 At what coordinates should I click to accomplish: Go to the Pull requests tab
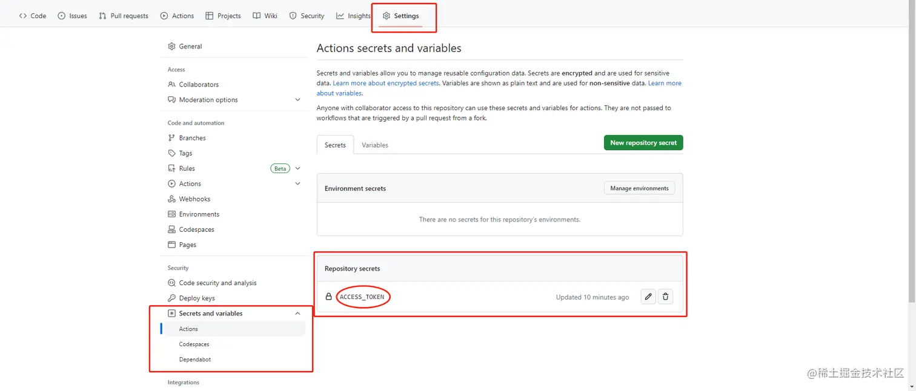pos(124,16)
